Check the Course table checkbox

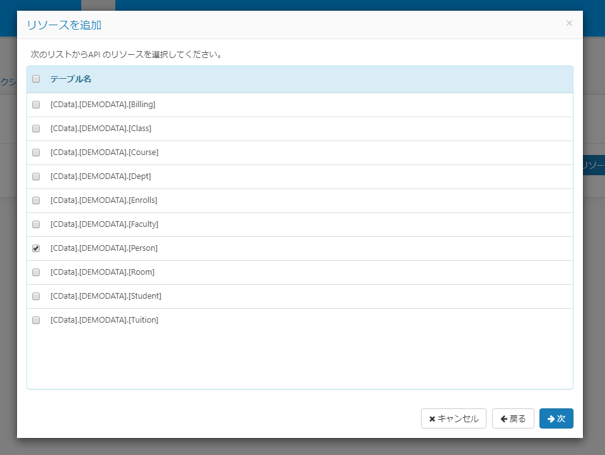click(36, 153)
